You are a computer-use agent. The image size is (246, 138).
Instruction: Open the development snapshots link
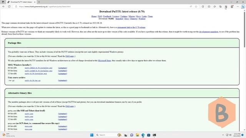pyautogui.click(x=209, y=31)
